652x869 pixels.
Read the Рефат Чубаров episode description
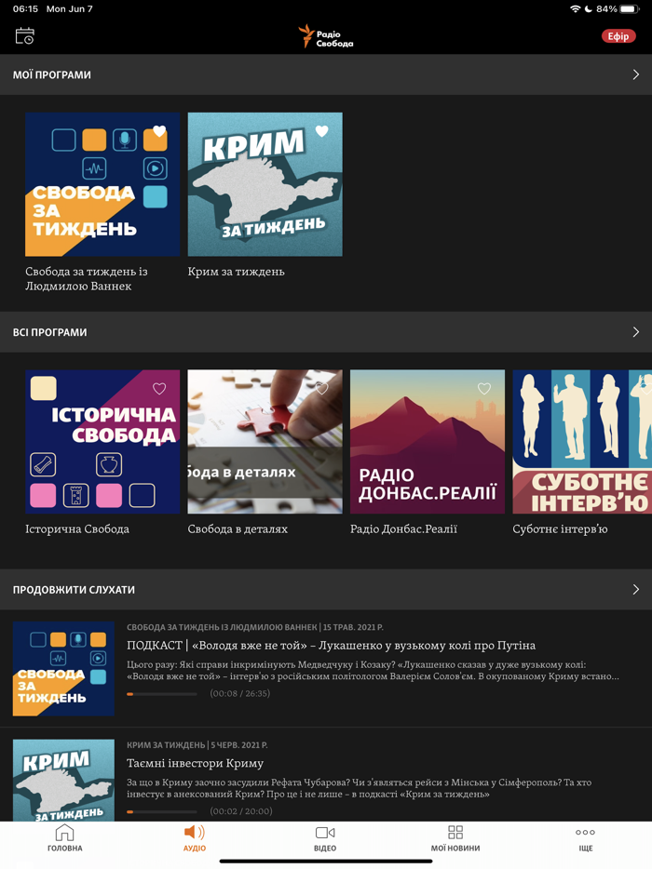[359, 789]
